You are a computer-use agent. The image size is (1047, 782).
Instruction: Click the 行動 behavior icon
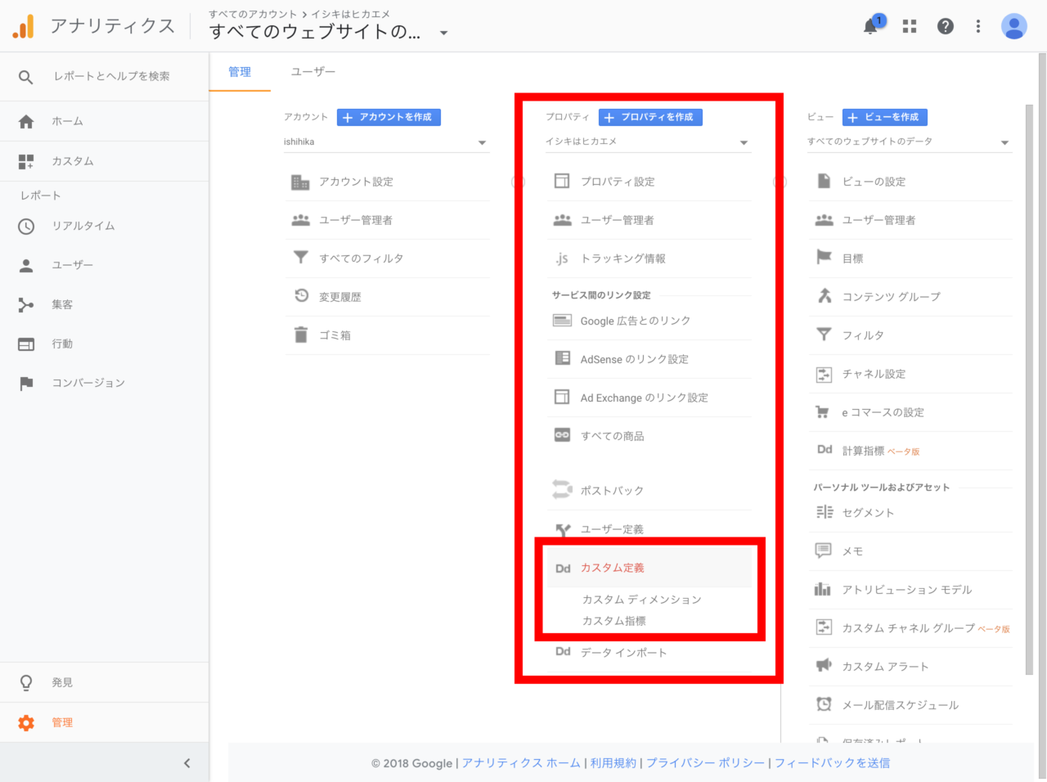[26, 344]
